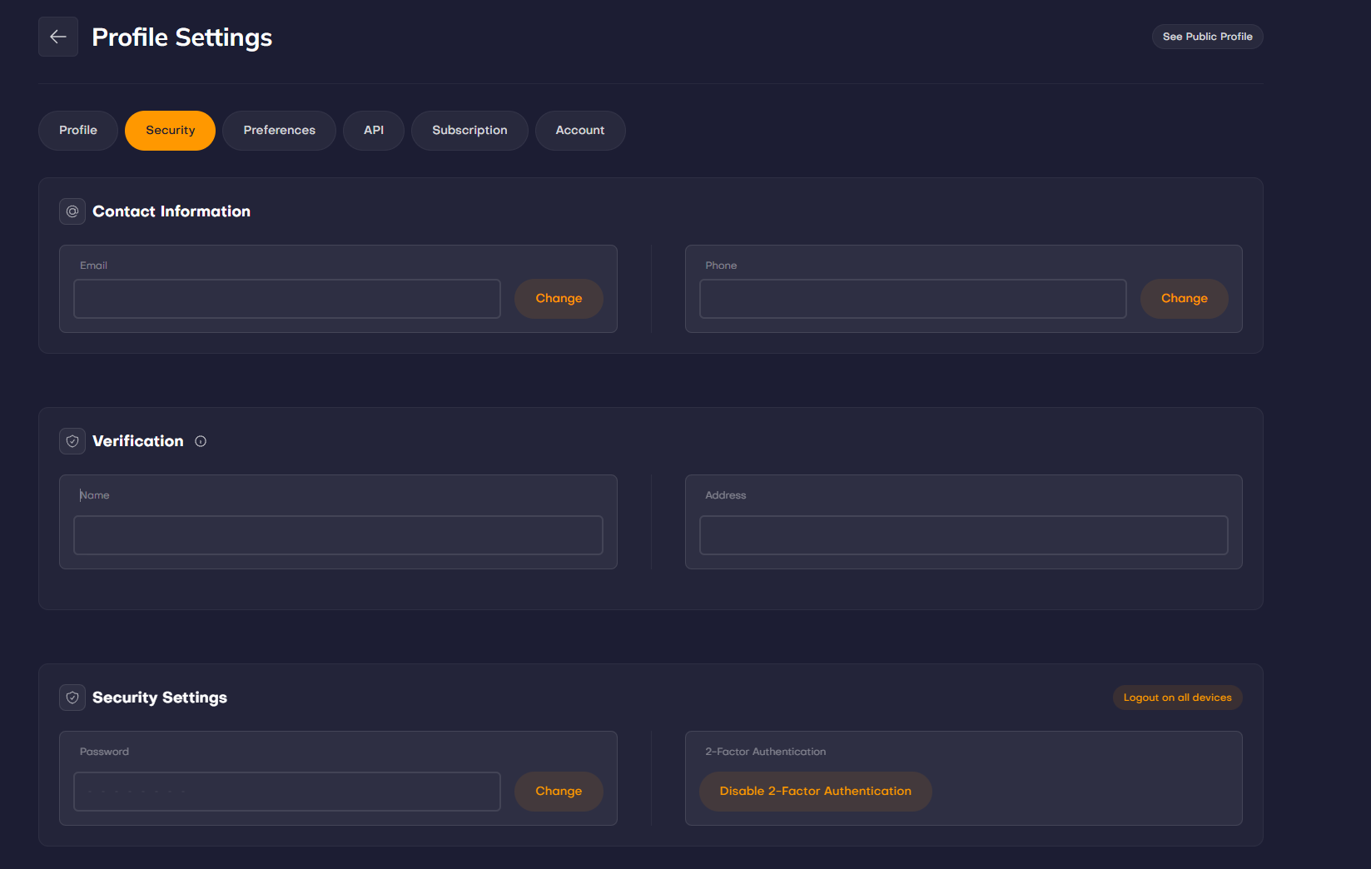Click Change button next to Email

coord(559,299)
